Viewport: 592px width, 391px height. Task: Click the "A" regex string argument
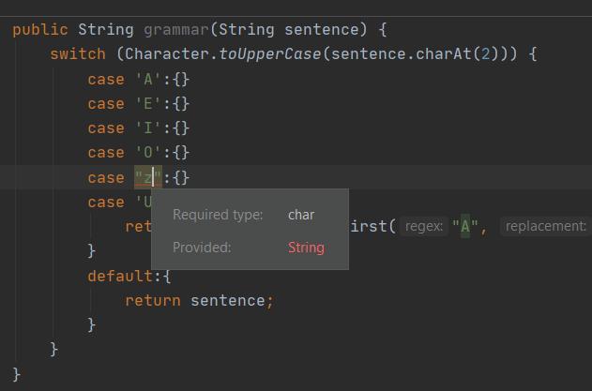465,226
